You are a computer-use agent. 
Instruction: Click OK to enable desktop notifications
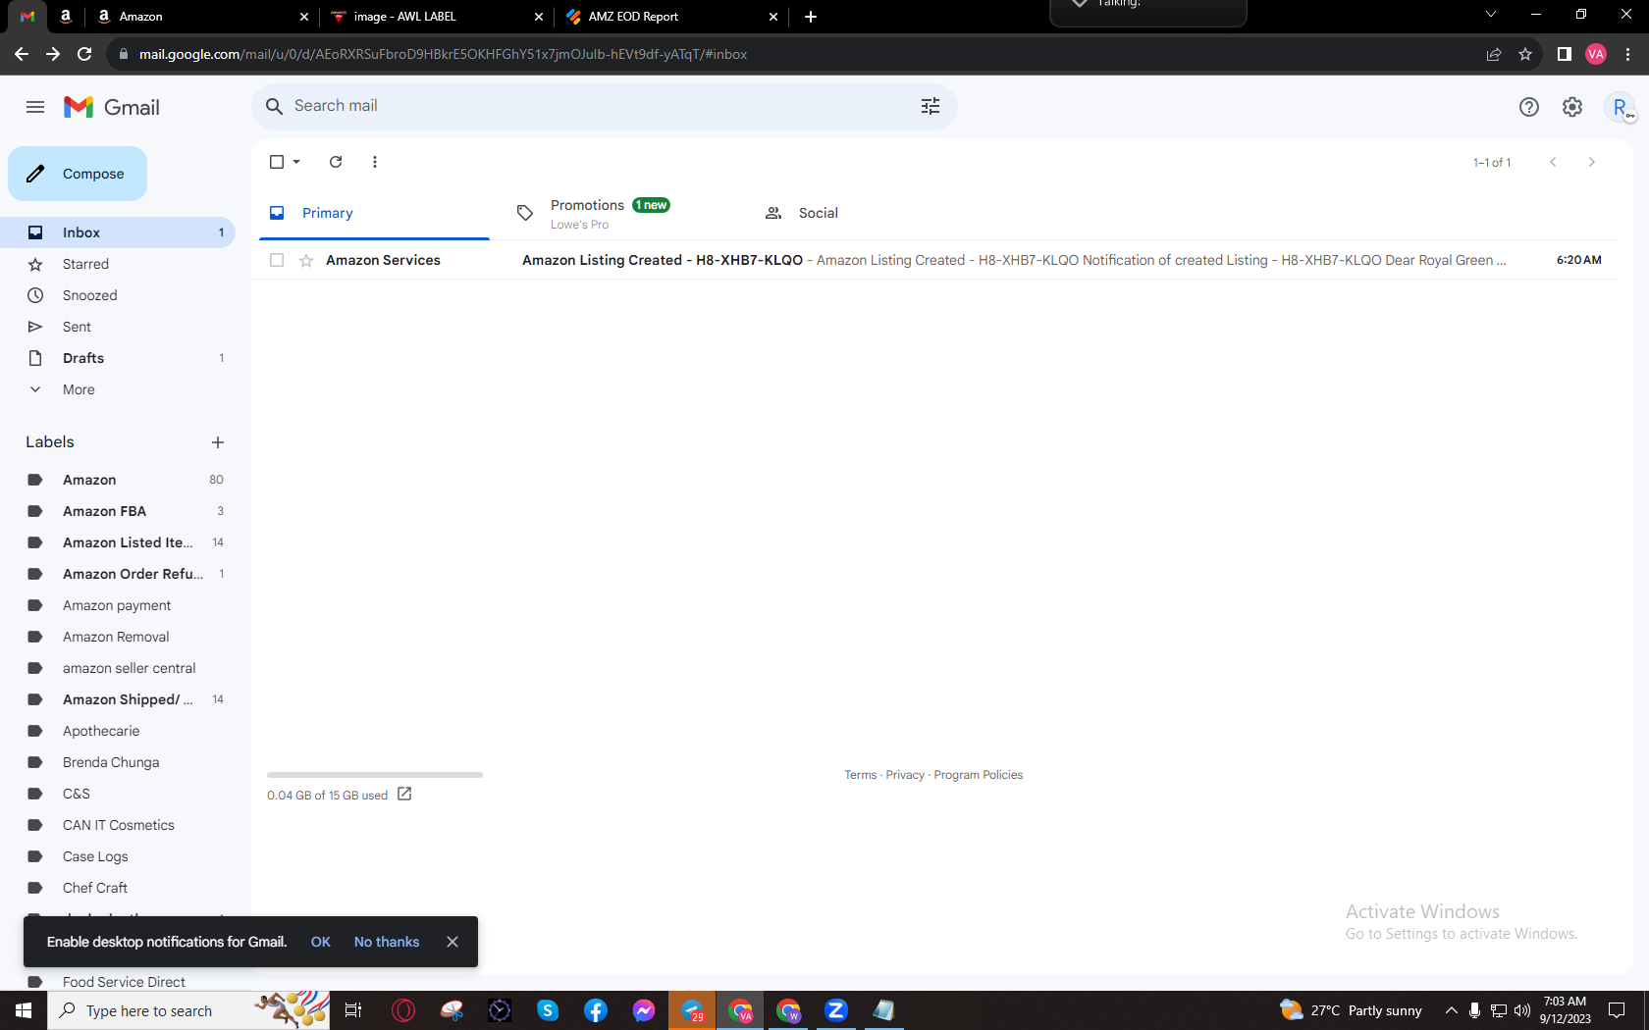321,942
